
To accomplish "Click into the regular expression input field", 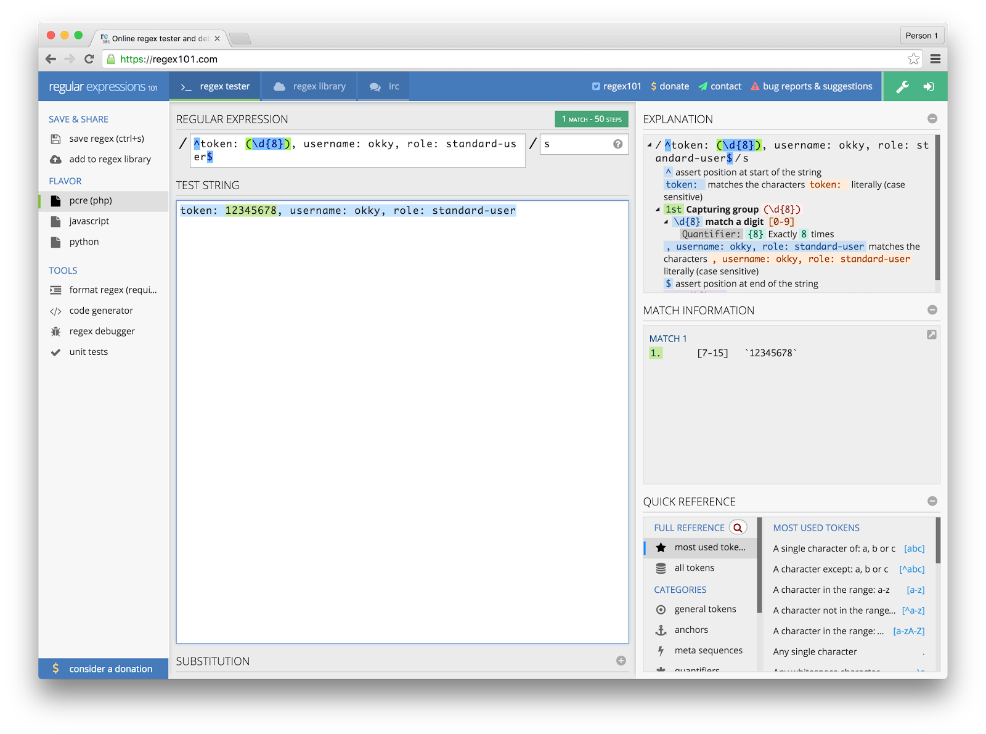I will 357,150.
